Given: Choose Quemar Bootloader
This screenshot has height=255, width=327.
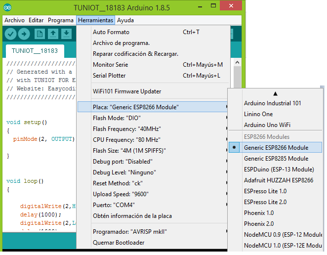Looking at the screenshot, I should click(x=153, y=243).
